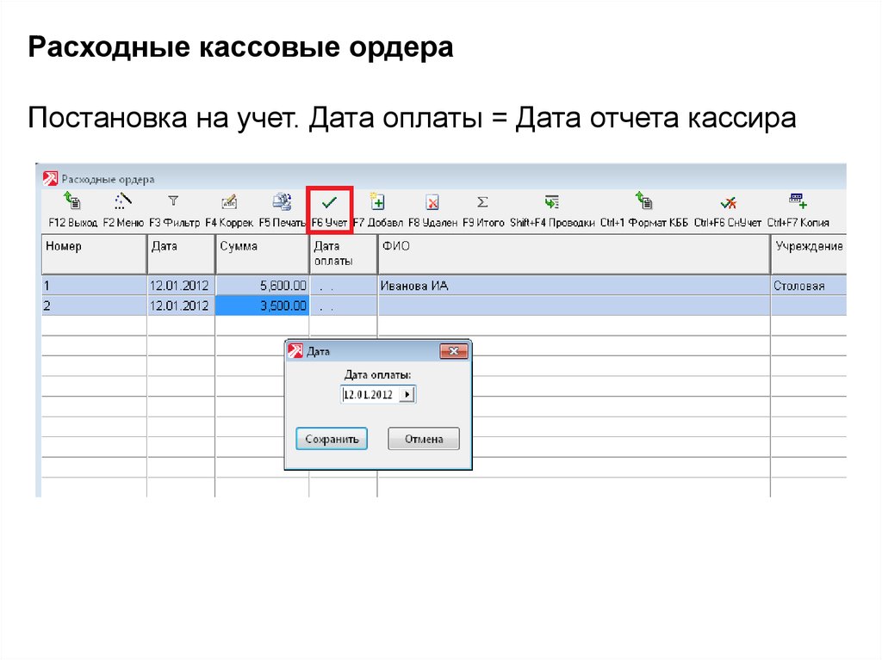This screenshot has width=882, height=660.
Task: Open the F2 Меню toolbar icon
Action: pos(122,203)
